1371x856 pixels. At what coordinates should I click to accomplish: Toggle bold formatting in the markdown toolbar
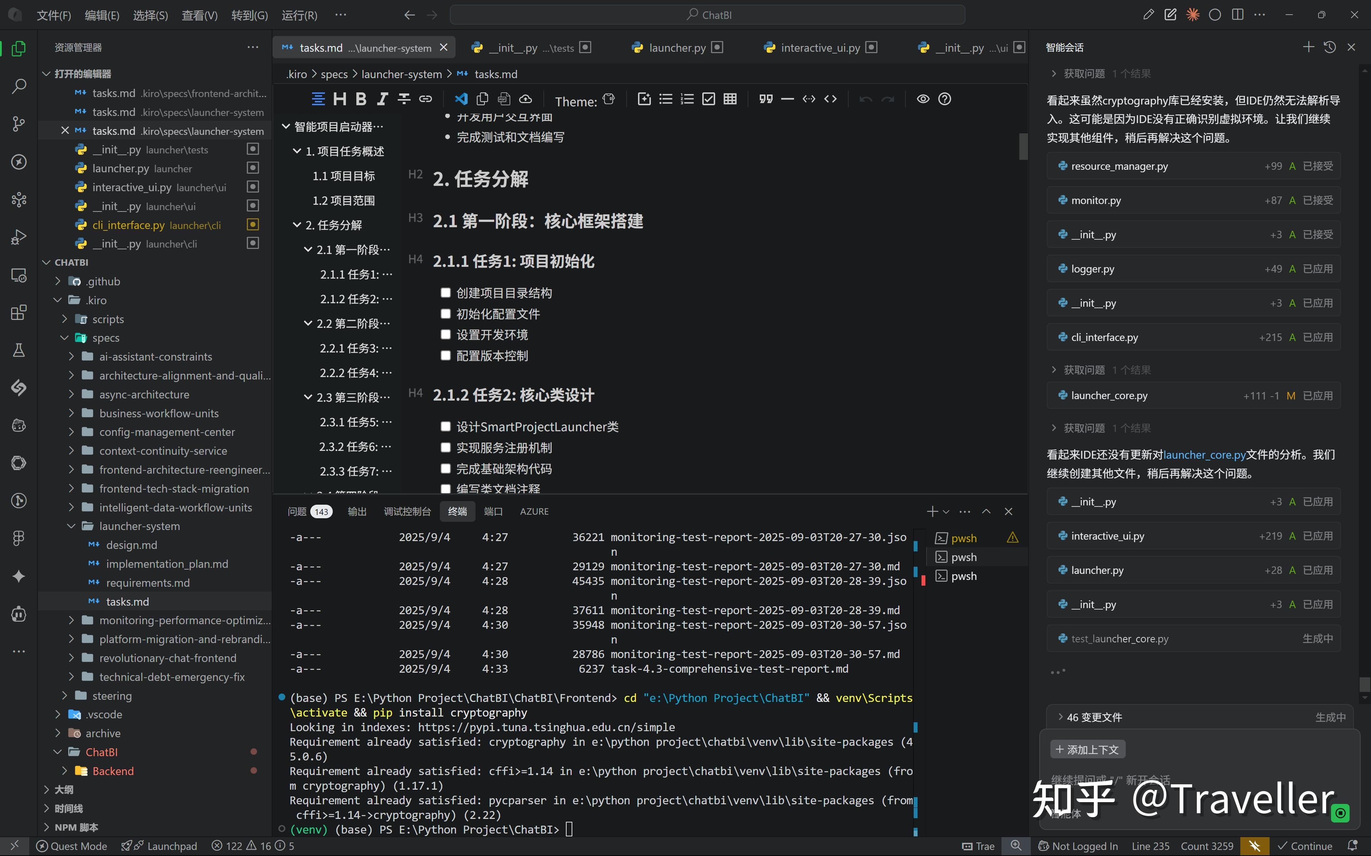361,98
